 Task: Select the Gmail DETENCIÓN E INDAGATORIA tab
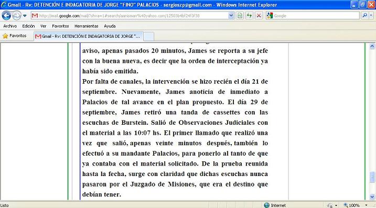(89, 37)
